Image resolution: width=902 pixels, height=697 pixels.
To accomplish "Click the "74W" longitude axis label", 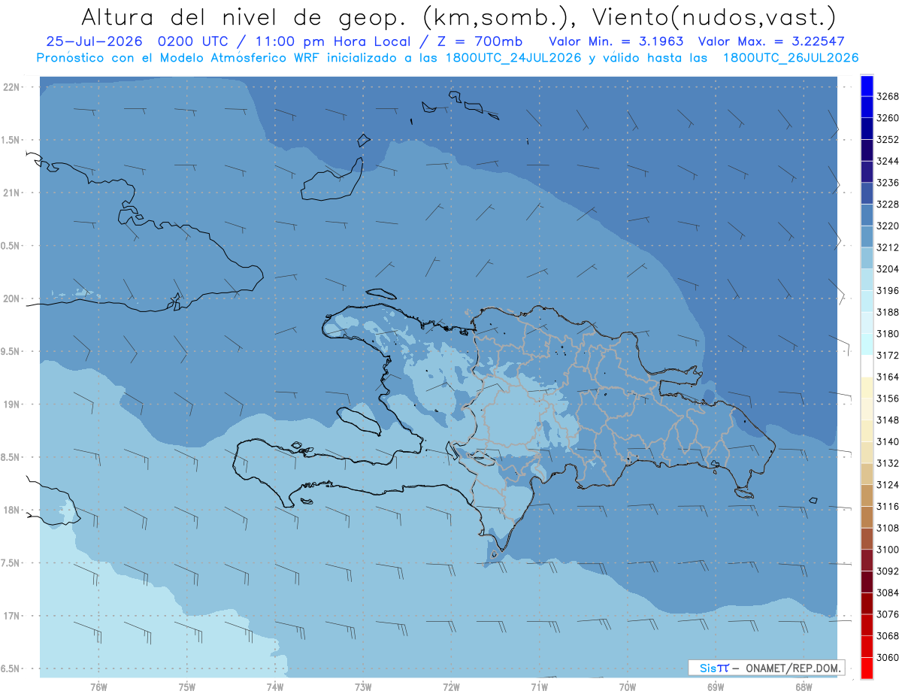I will point(274,686).
